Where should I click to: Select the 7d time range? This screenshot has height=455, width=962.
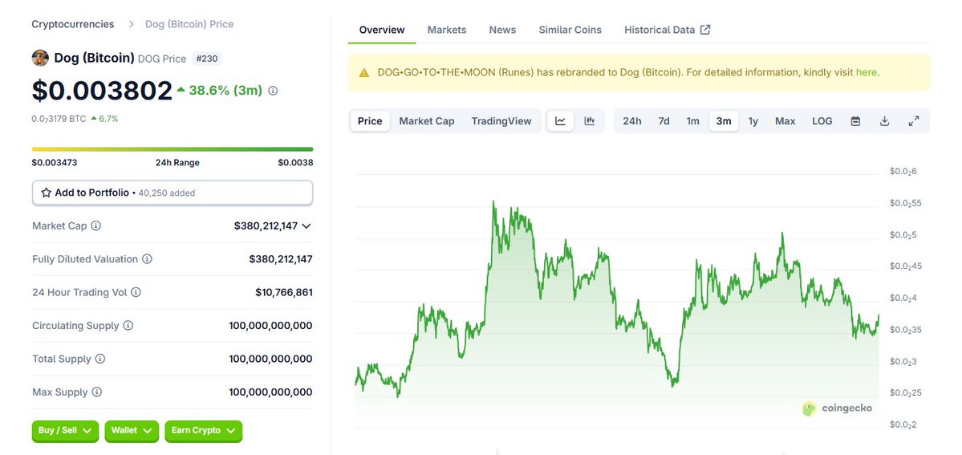[x=664, y=121]
